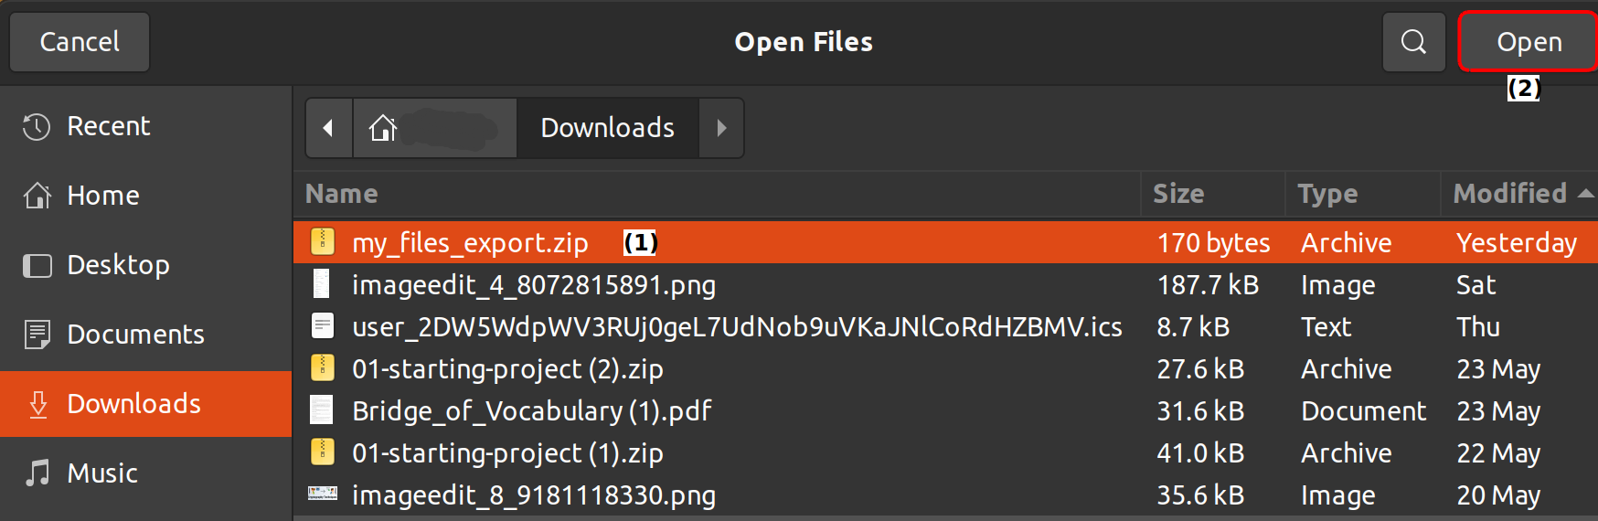Image resolution: width=1598 pixels, height=521 pixels.
Task: Click the back arrow in path bar
Action: [328, 128]
